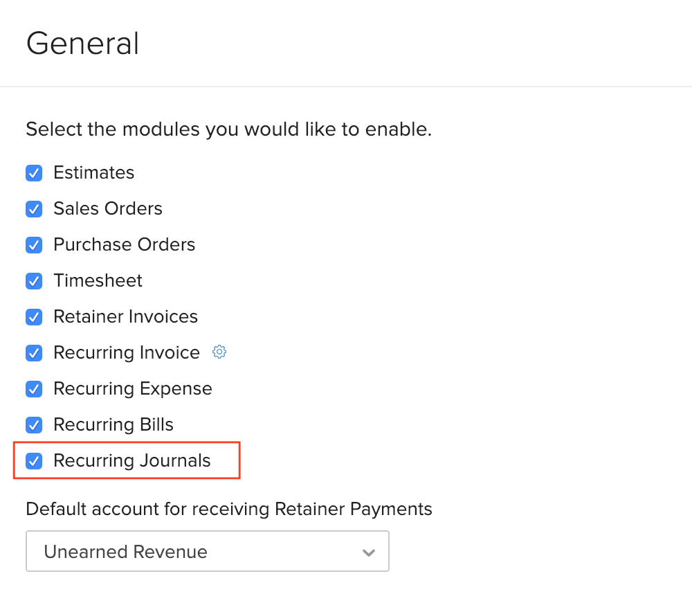Click the General page heading
This screenshot has height=594, width=692.
pos(82,43)
